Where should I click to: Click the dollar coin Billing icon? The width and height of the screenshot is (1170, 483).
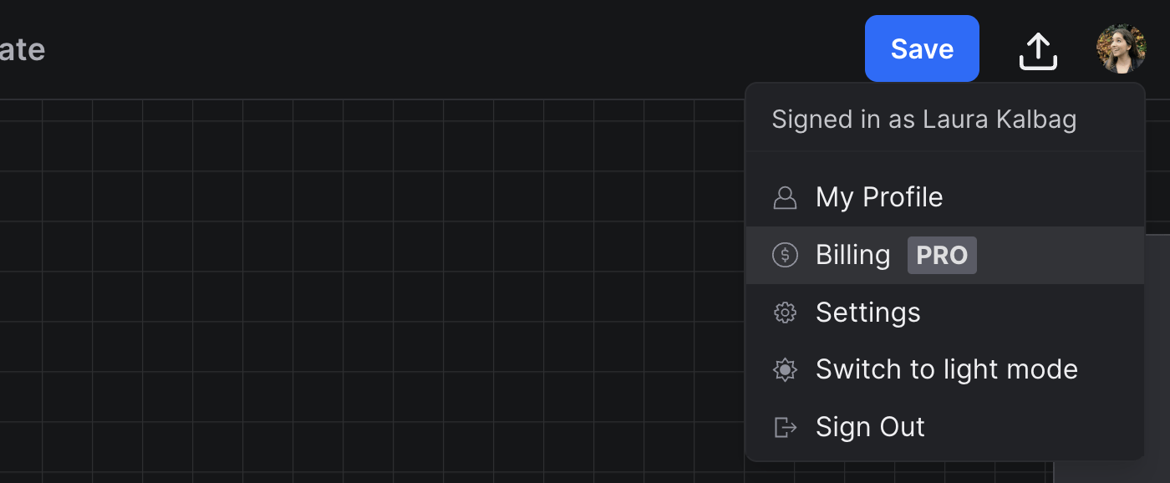coord(785,255)
